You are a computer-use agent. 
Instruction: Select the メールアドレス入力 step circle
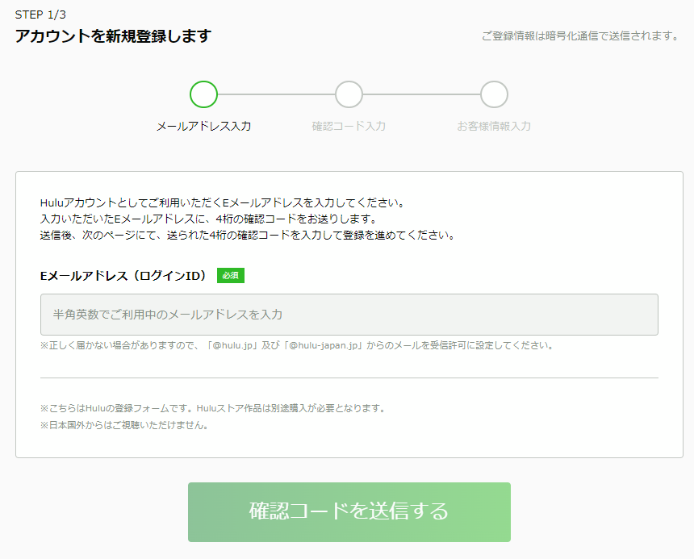pos(203,94)
